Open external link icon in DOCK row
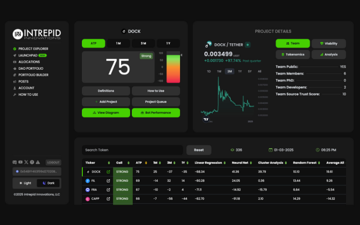Screen dimensions: 360x225 [x=108, y=172]
